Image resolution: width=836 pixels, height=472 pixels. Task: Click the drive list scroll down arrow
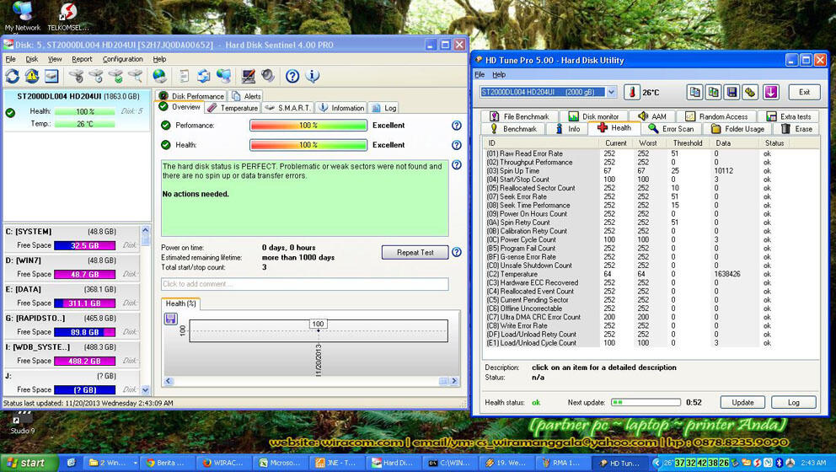tap(145, 390)
